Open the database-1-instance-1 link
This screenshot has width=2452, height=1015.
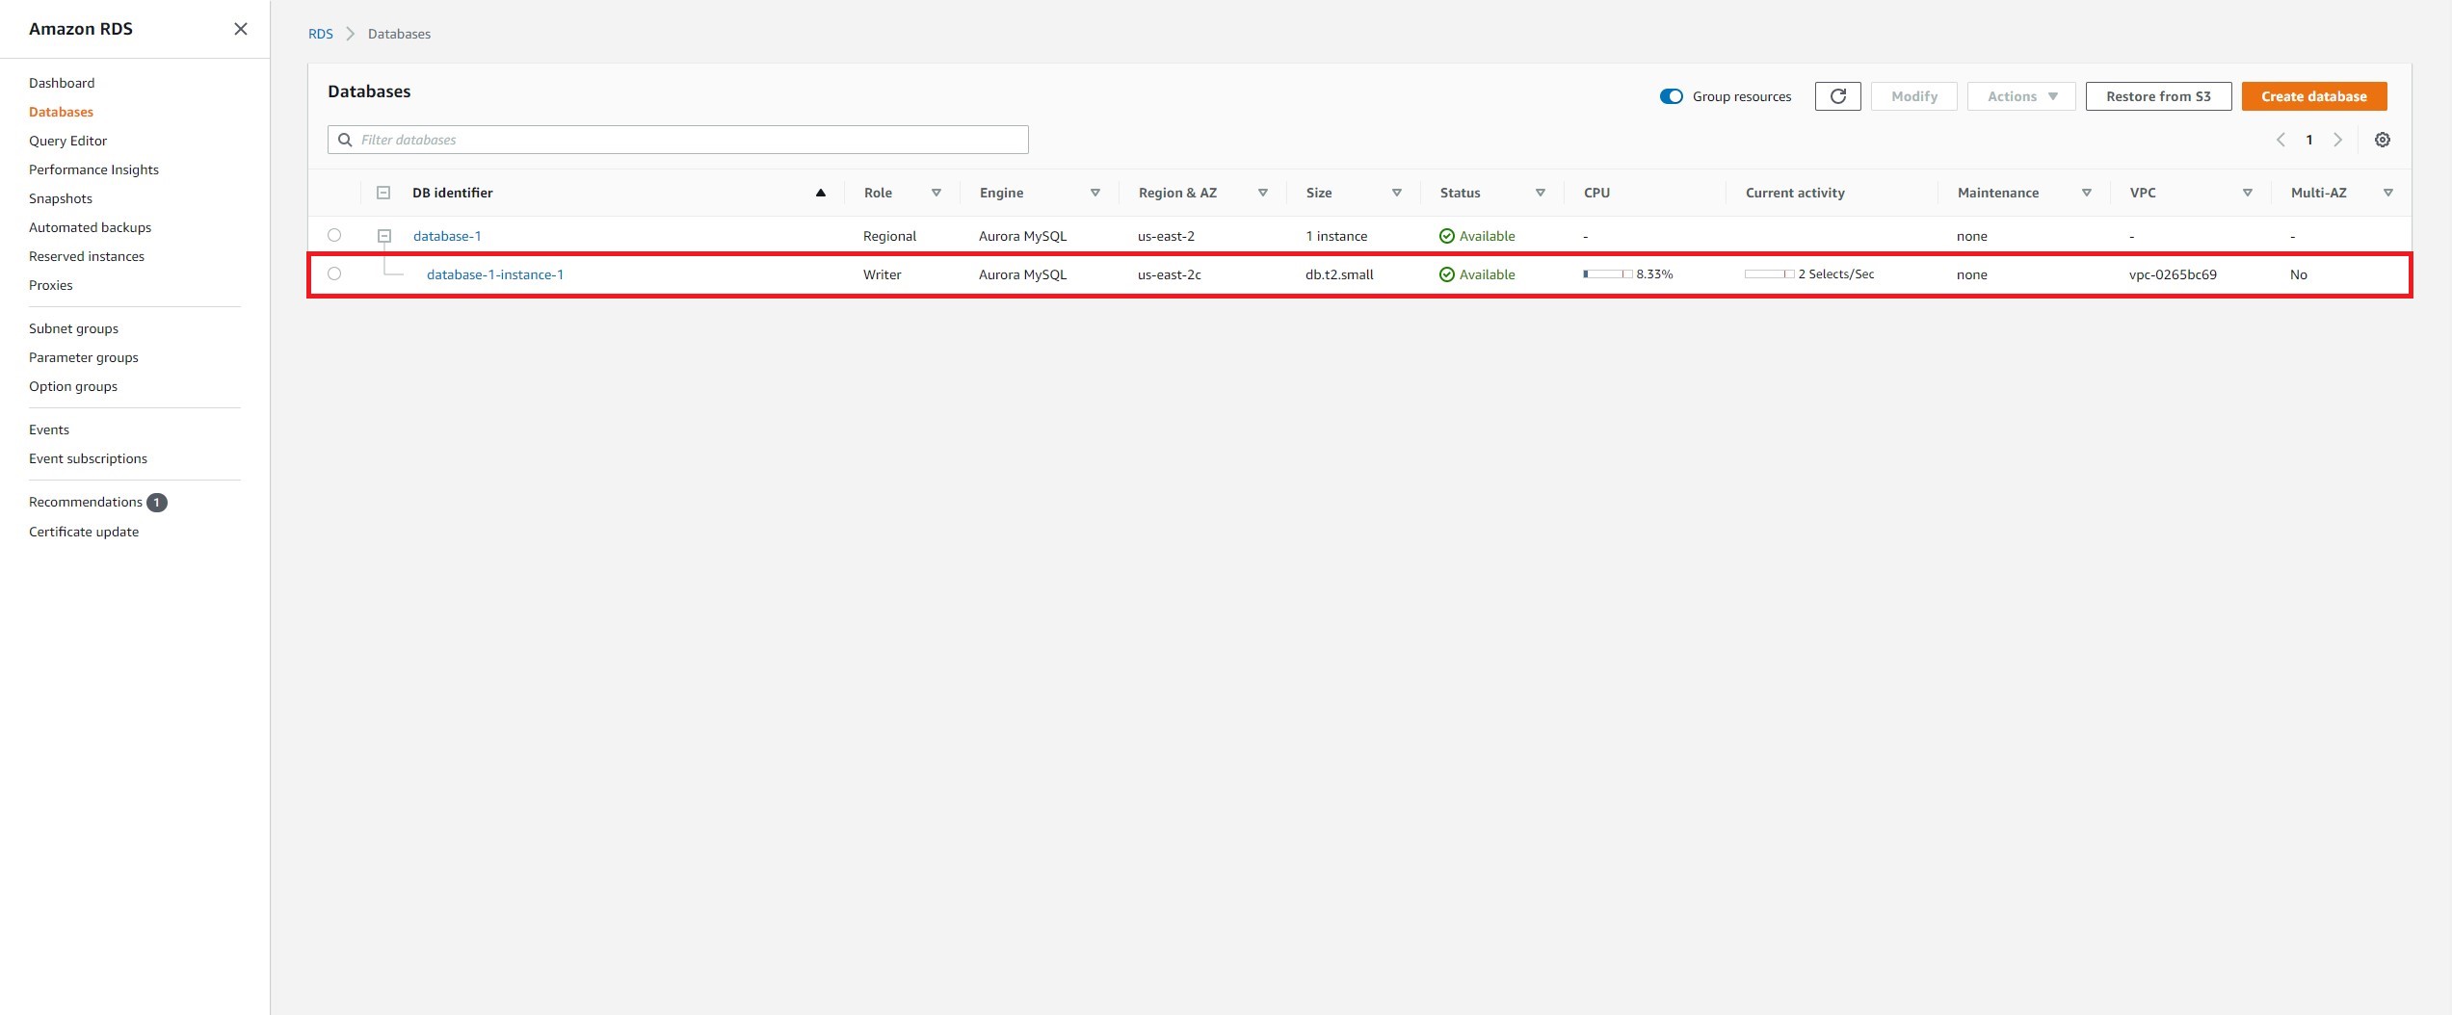click(x=495, y=274)
